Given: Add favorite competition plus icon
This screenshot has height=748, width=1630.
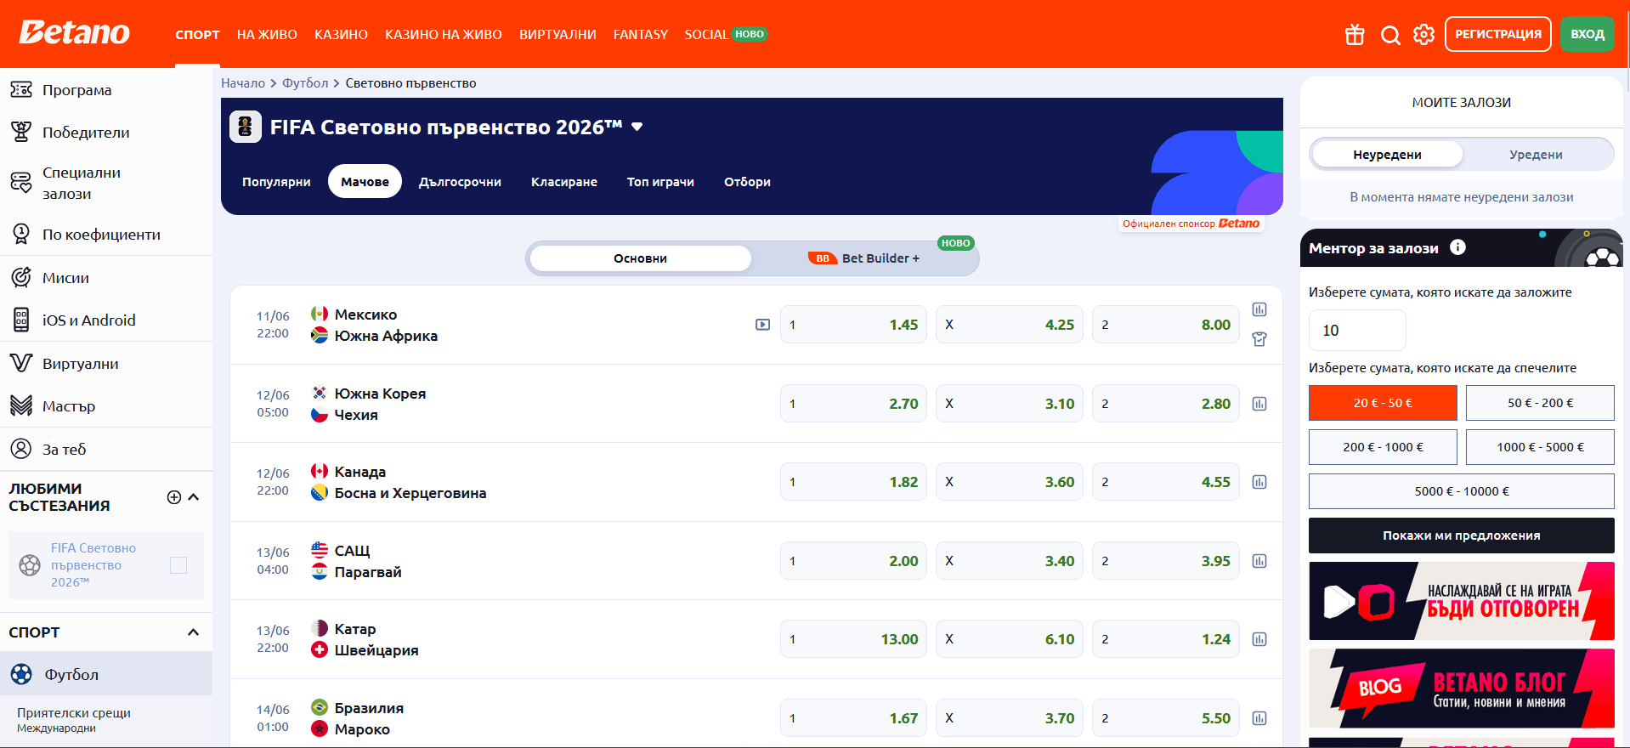Looking at the screenshot, I should pyautogui.click(x=174, y=497).
